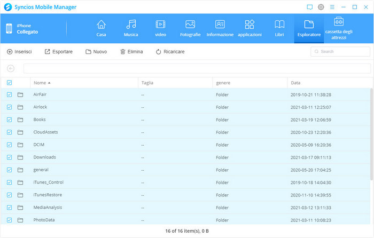Viewport: 374px width, 238px height.
Task: Uncheck the Downloads folder checkbox
Action: click(x=9, y=157)
